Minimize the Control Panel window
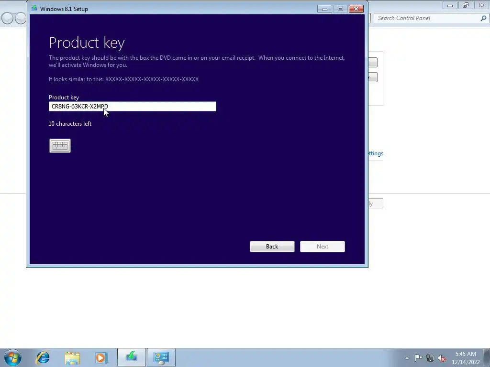Image resolution: width=490 pixels, height=367 pixels. 450,5
